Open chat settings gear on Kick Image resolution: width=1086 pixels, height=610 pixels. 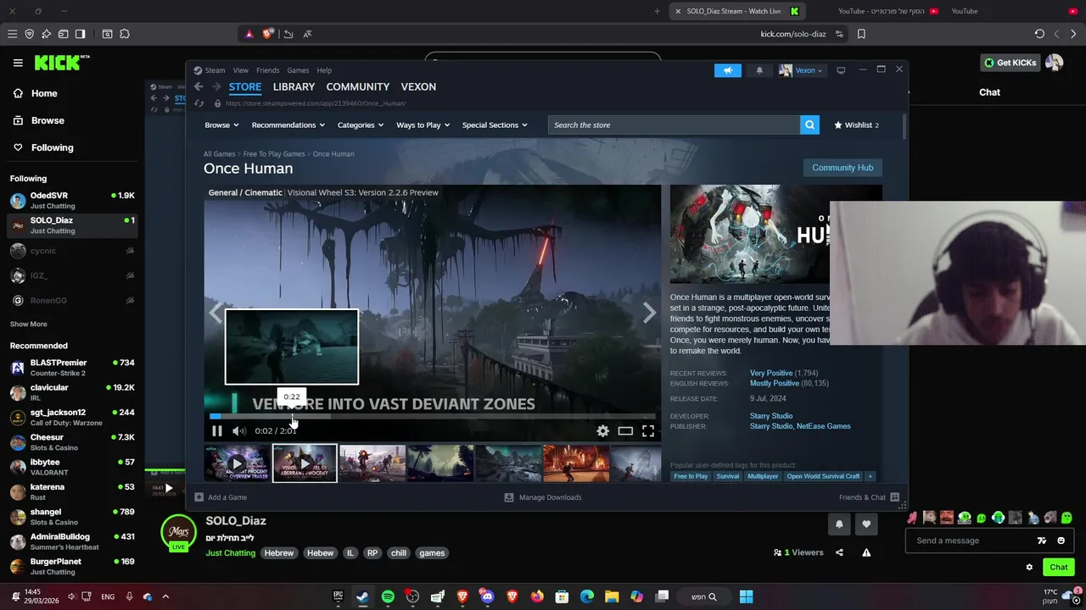[1029, 567]
